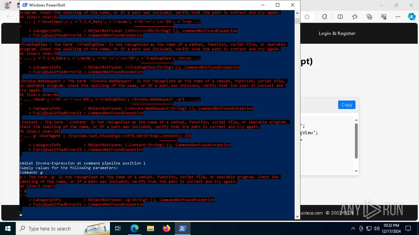Open the clock and date display
Screen dimensions: 419x235
[x=391, y=228]
